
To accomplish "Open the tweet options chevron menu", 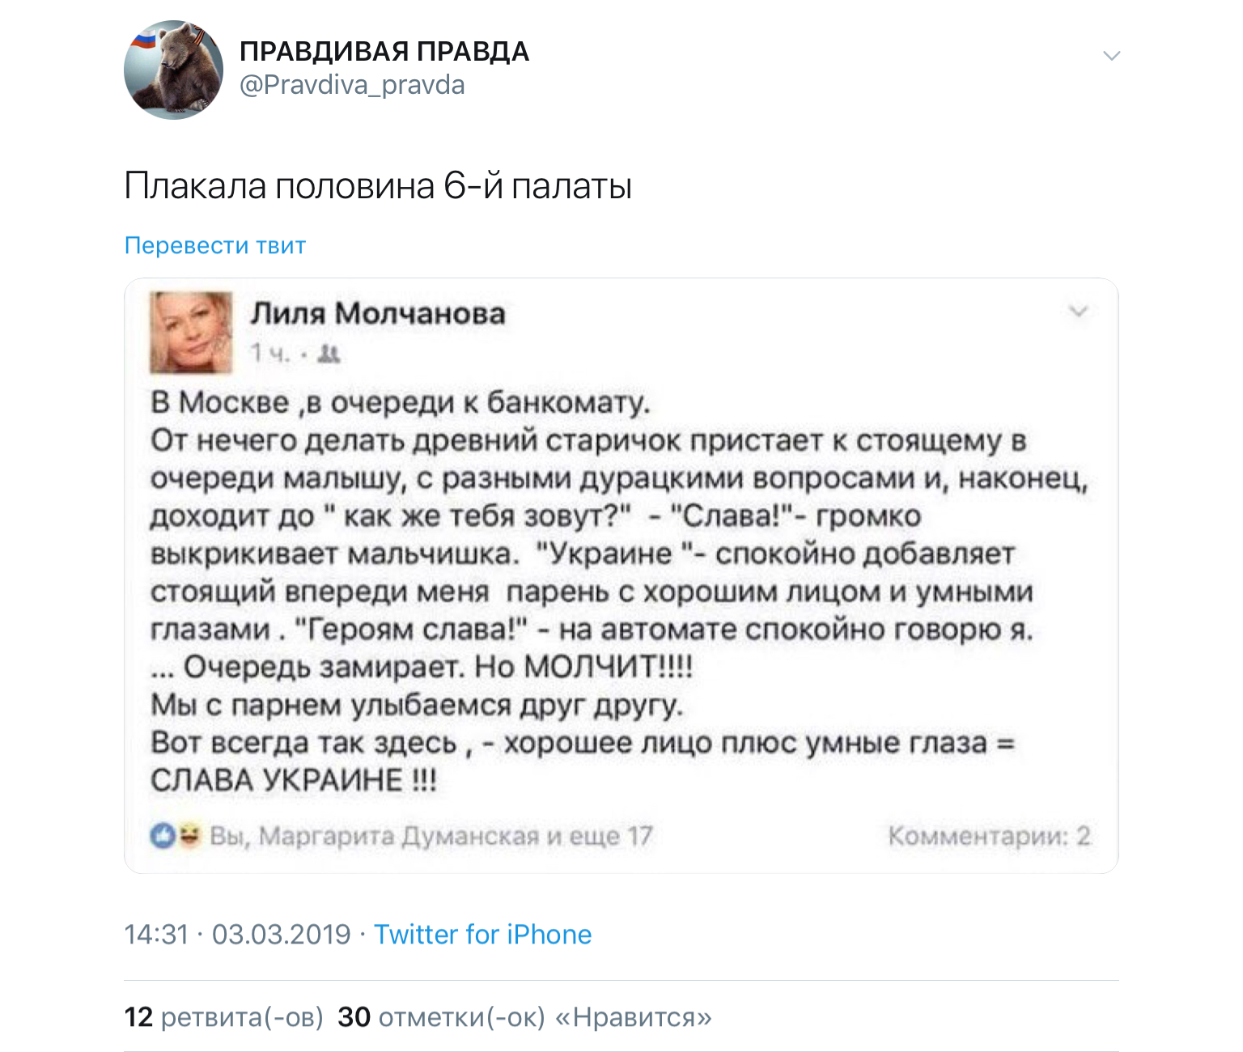I will (1111, 56).
